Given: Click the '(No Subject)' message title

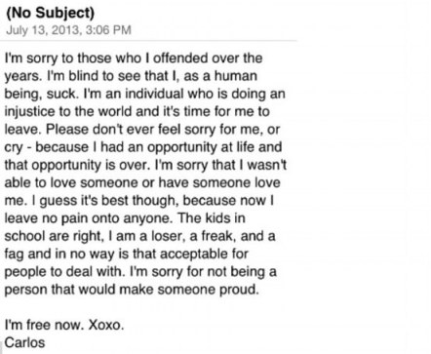Looking at the screenshot, I should pos(51,14).
